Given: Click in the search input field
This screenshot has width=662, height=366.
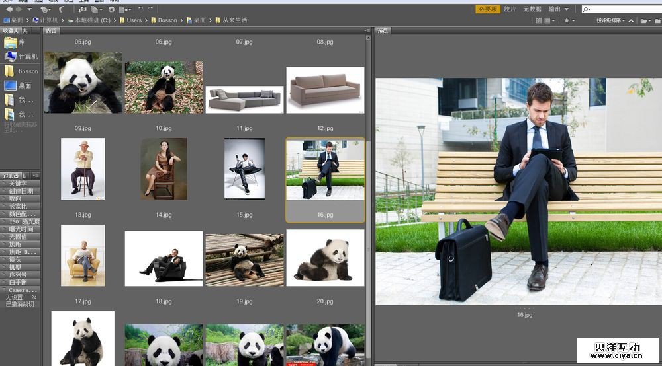Looking at the screenshot, I should (x=626, y=9).
